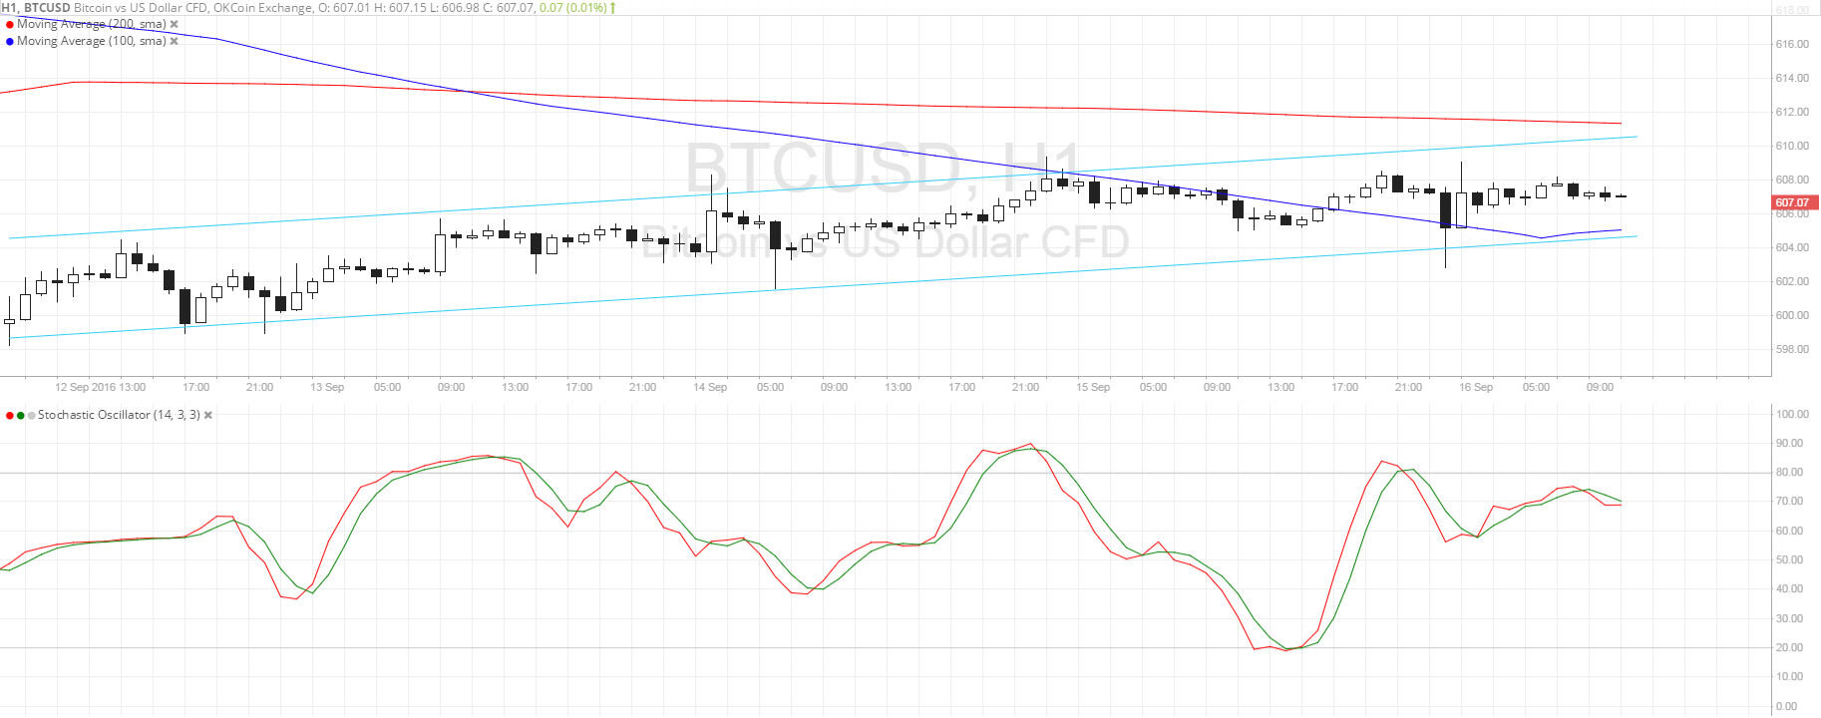Click the 16 Sep date label
This screenshot has height=718, width=1821.
click(1476, 387)
